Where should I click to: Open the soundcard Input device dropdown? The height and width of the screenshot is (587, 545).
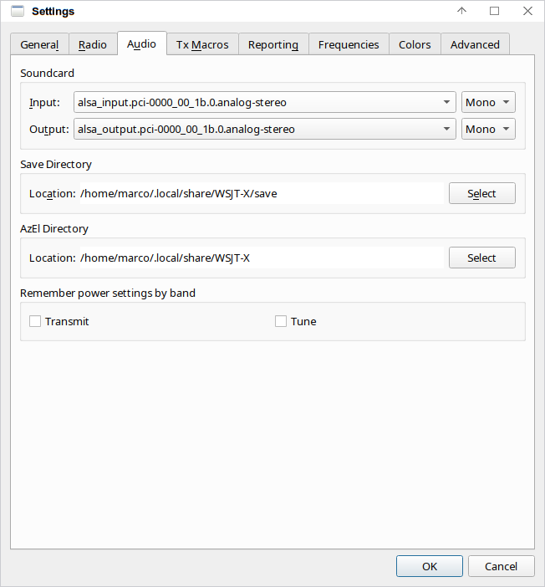[265, 102]
